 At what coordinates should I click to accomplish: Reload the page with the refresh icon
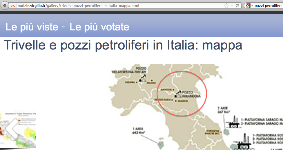tap(237, 6)
